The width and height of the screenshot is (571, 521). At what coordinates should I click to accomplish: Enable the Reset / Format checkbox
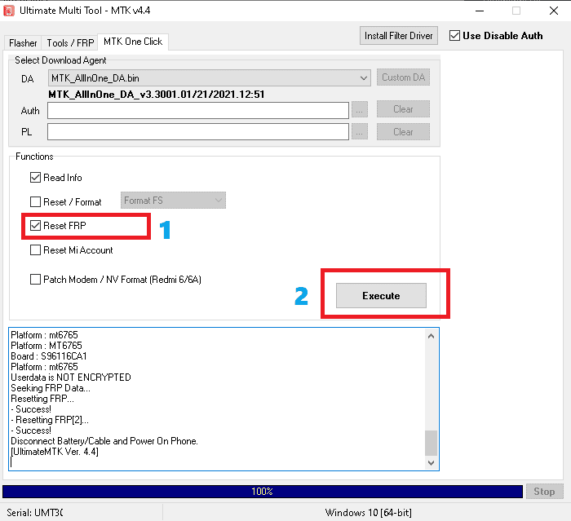click(35, 201)
